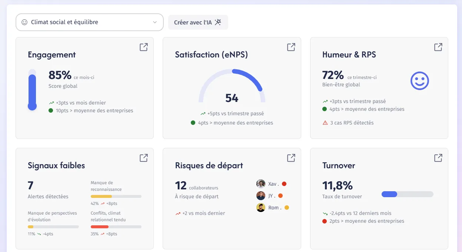
Task: Click the 3 cas RPS détectés alert
Action: [x=348, y=123]
